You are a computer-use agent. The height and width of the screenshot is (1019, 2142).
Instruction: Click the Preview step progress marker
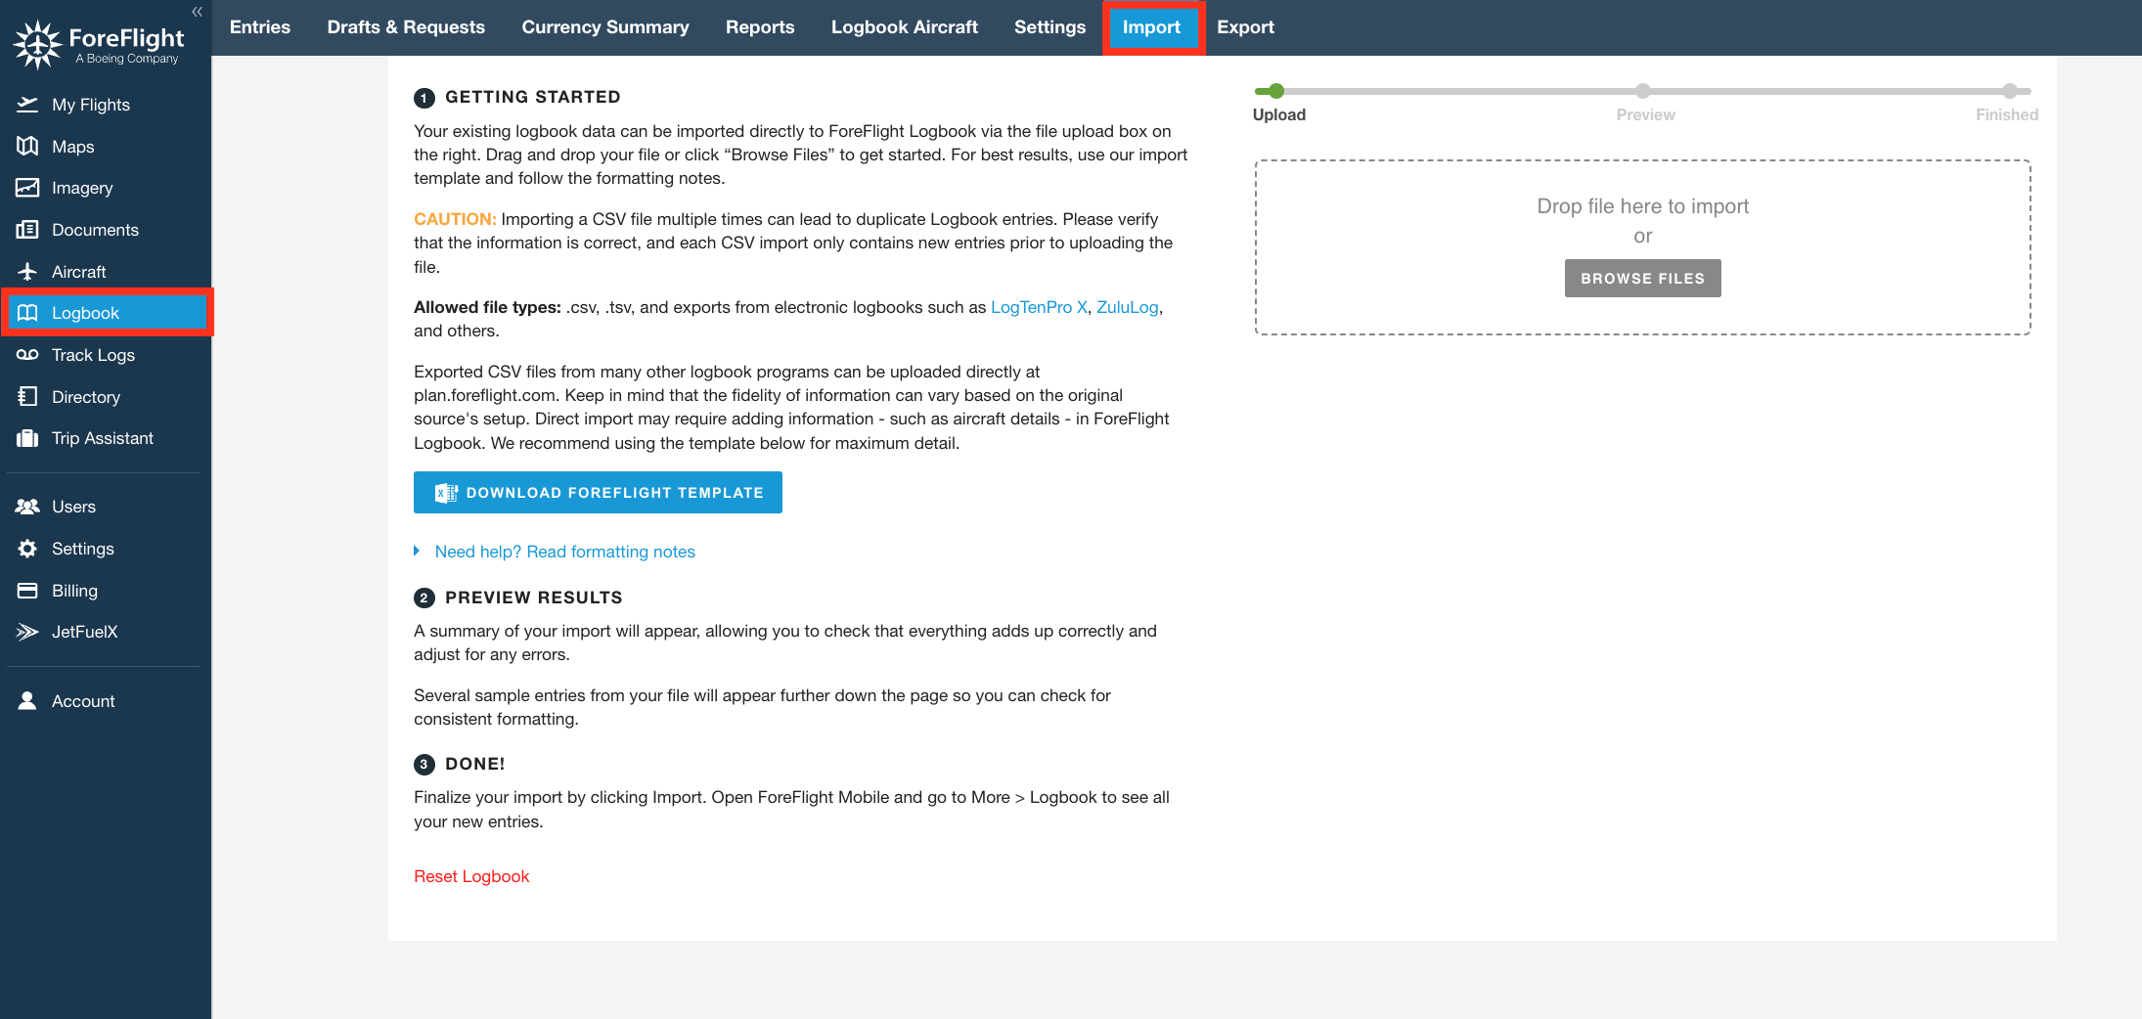pos(1643,92)
